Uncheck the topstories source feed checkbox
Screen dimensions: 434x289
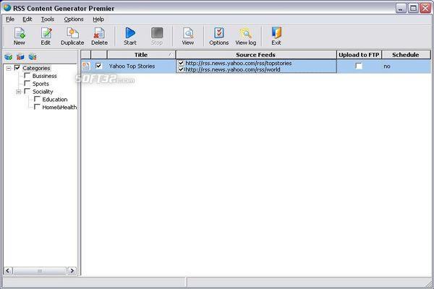point(181,63)
